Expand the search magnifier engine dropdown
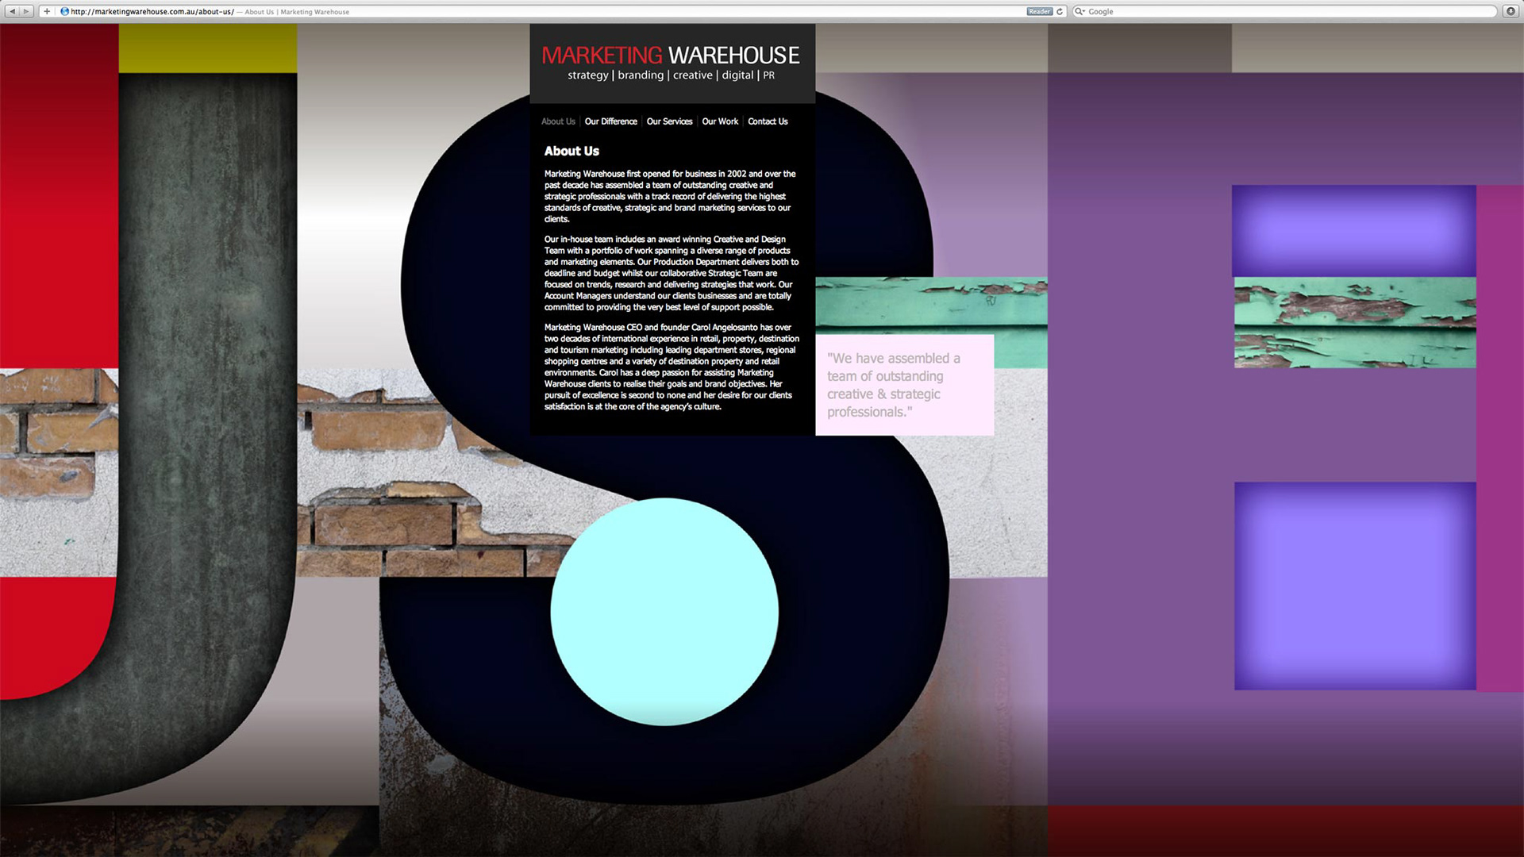 1079,11
